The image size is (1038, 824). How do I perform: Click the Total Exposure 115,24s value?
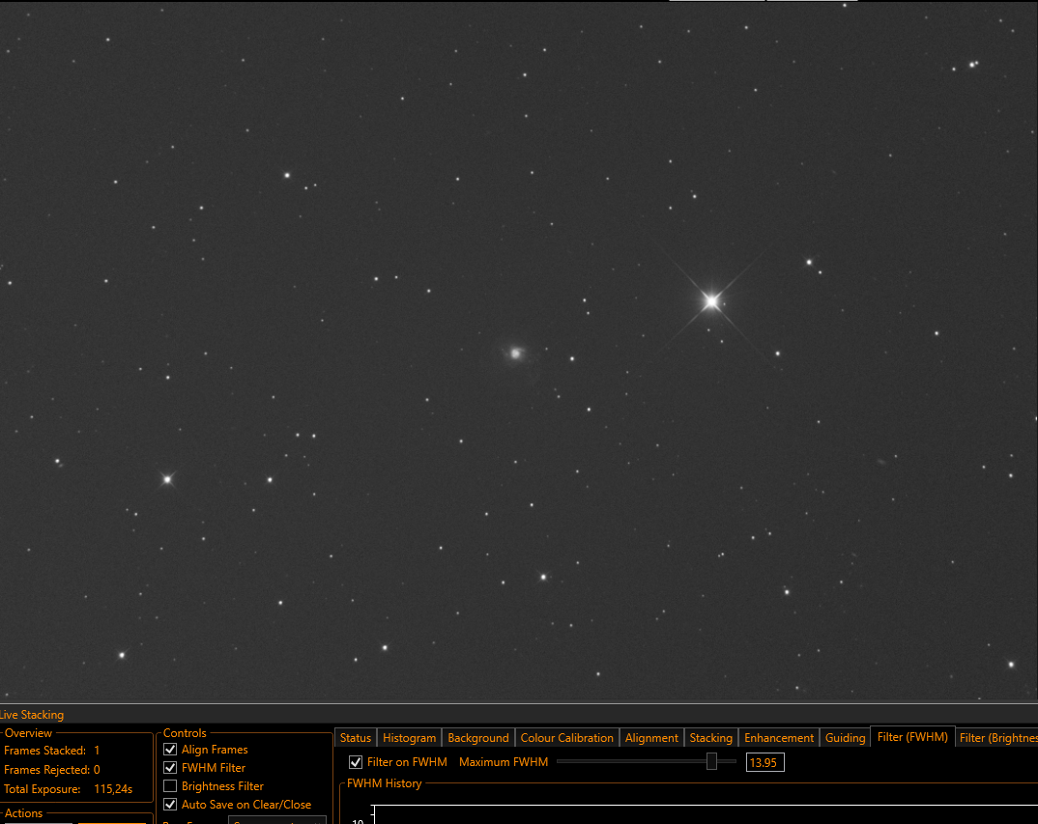113,789
